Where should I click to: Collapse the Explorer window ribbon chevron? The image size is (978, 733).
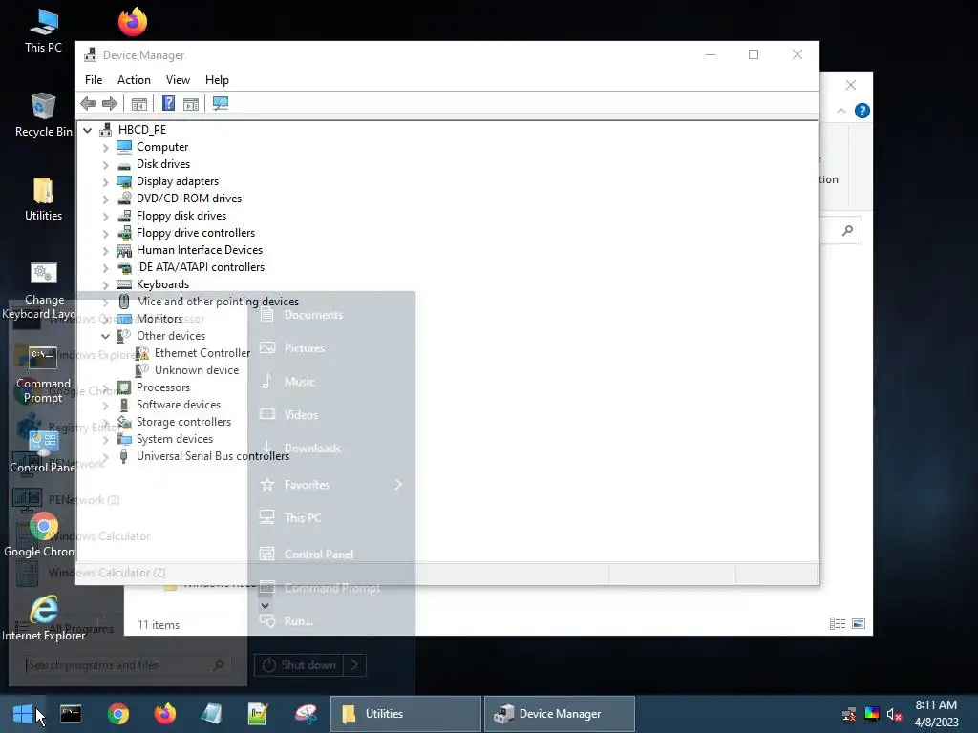(x=841, y=111)
